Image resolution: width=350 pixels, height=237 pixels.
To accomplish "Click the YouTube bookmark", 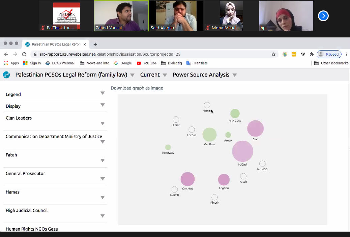I will point(147,63).
